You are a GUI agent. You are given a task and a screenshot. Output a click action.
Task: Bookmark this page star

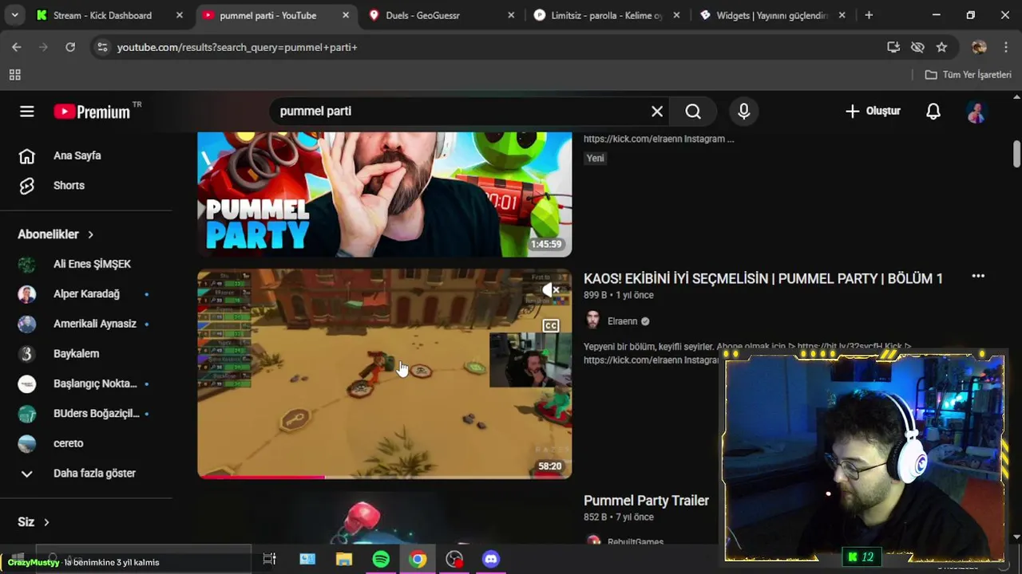tap(941, 47)
